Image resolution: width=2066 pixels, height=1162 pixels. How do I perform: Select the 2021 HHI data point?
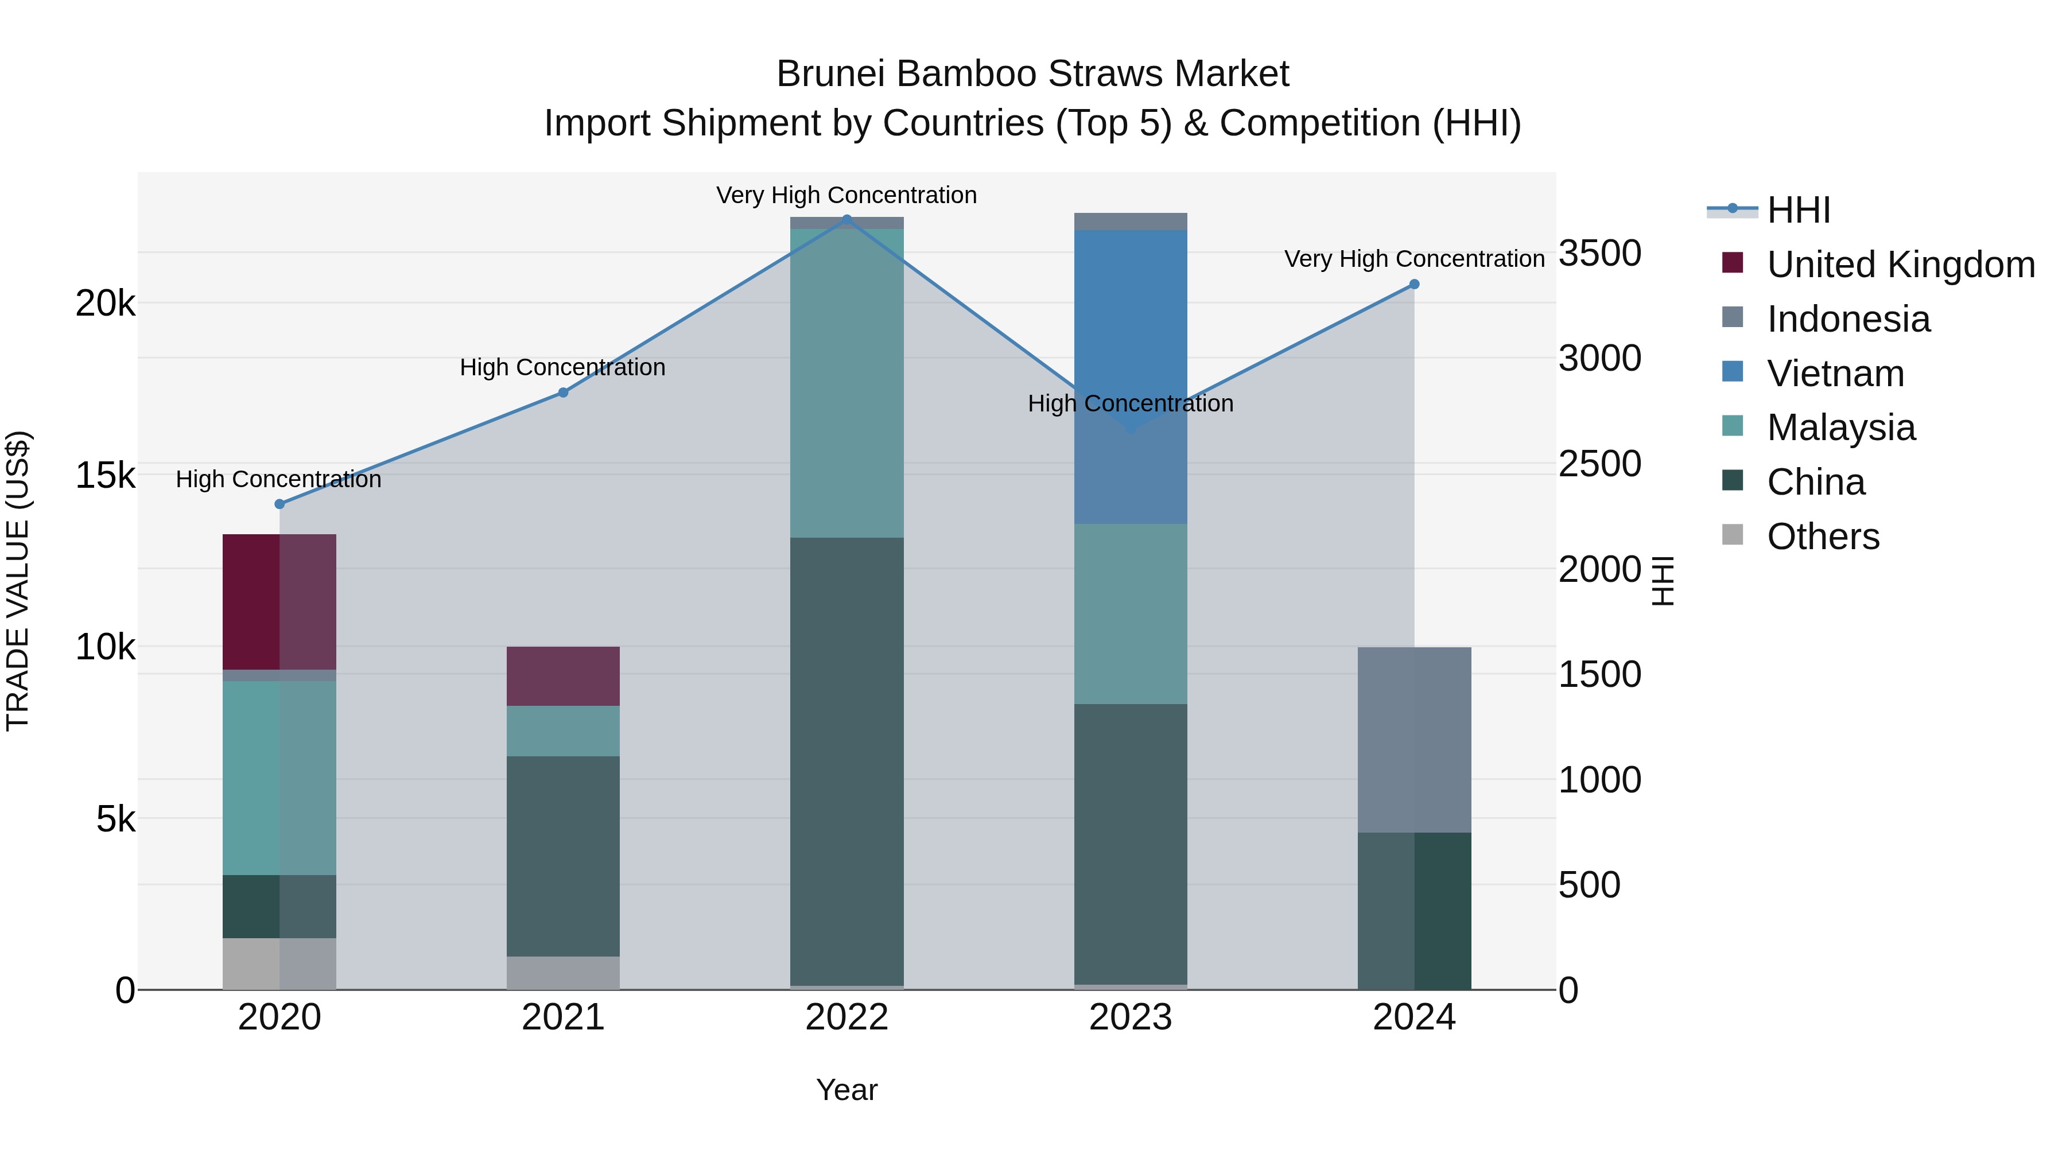click(x=563, y=393)
